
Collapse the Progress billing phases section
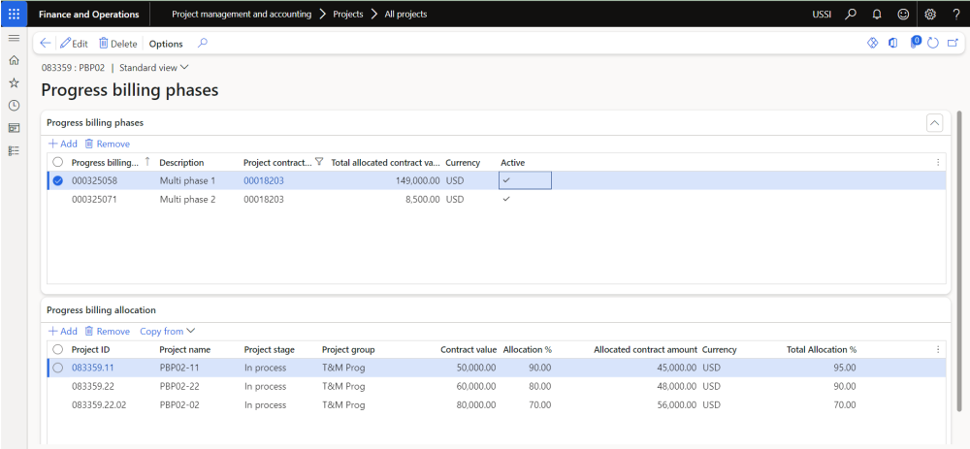934,122
